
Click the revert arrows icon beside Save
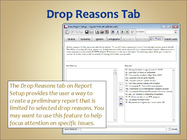92,32
